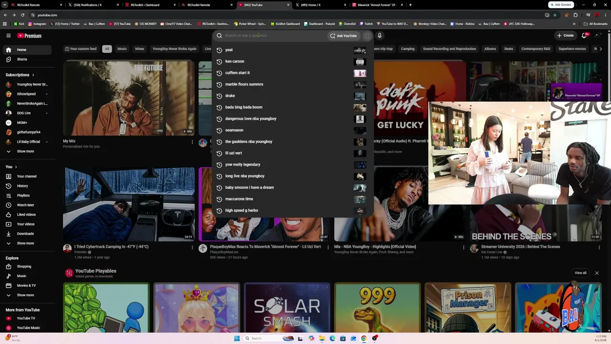Click the YouTube Premium logo
Viewport: 611px width, 344px height.
tap(30, 36)
